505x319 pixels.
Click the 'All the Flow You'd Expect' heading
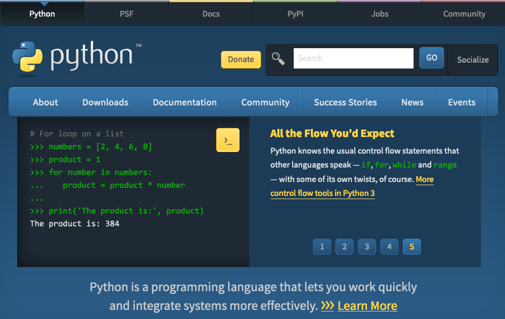tap(332, 133)
